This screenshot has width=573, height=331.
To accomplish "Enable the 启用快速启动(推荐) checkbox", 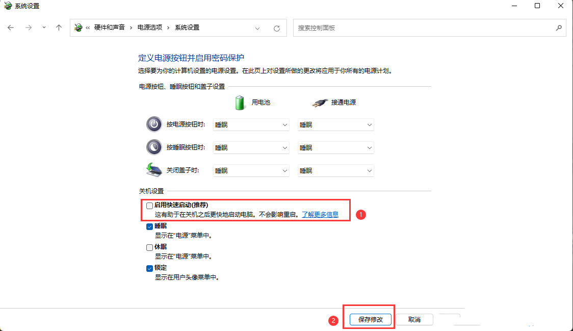I will (149, 205).
